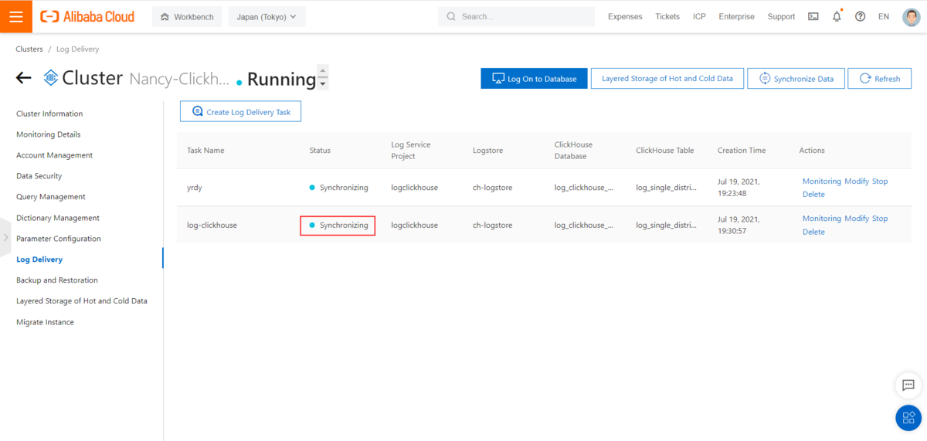Click creation time 19:30:57 cell

click(739, 225)
